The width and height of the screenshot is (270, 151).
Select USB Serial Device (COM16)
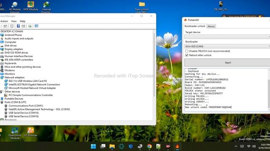tap(24, 113)
